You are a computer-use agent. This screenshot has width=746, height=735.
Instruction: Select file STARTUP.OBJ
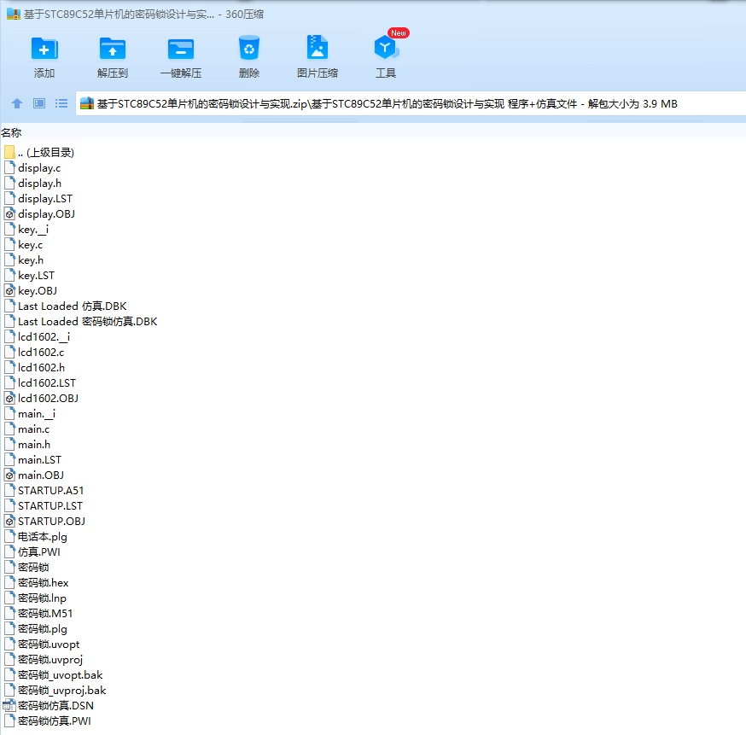point(51,521)
